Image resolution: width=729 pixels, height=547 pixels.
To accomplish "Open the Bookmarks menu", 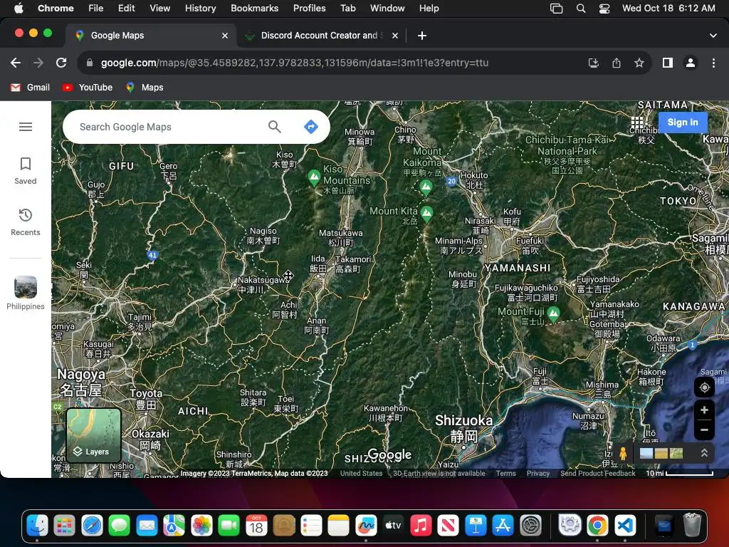I will pos(254,8).
